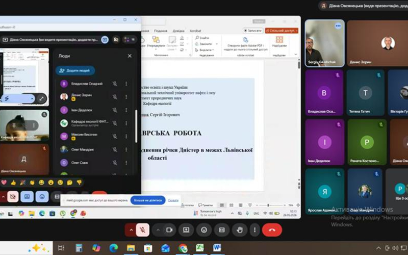Switch to Normal view in the PowerPoint status bar
Viewport: 408px width, 255px height.
pyautogui.click(x=222, y=206)
